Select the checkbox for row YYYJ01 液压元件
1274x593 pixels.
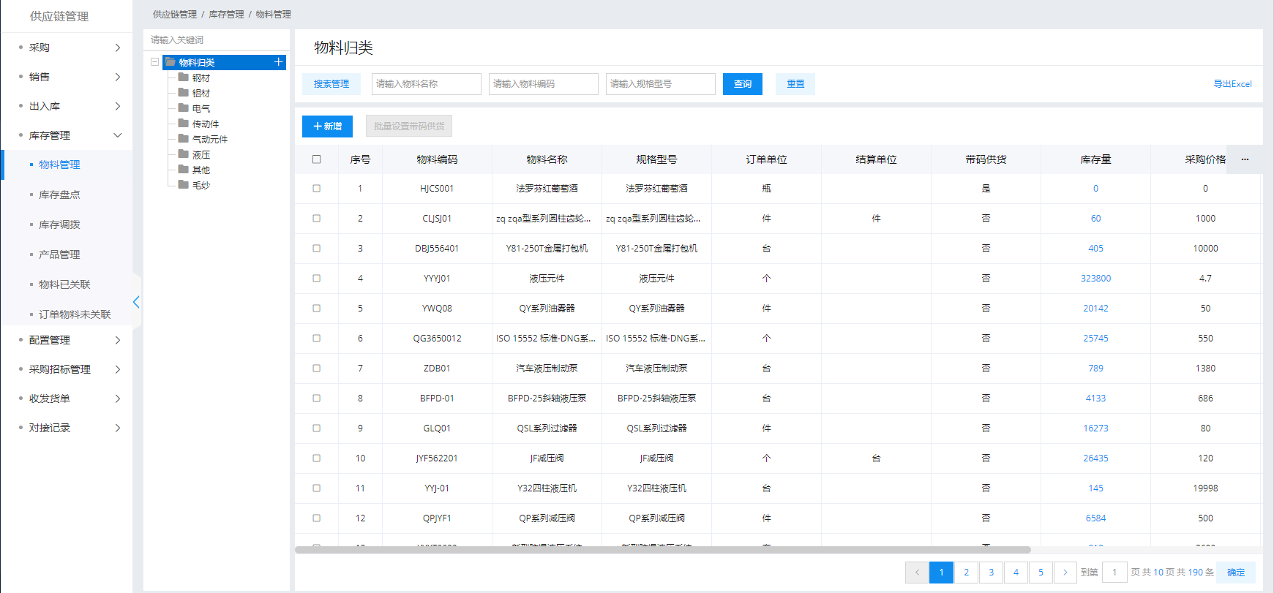pyautogui.click(x=317, y=279)
